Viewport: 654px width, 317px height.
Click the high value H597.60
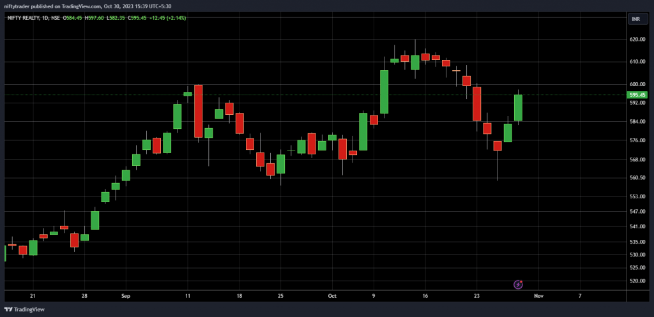point(95,18)
